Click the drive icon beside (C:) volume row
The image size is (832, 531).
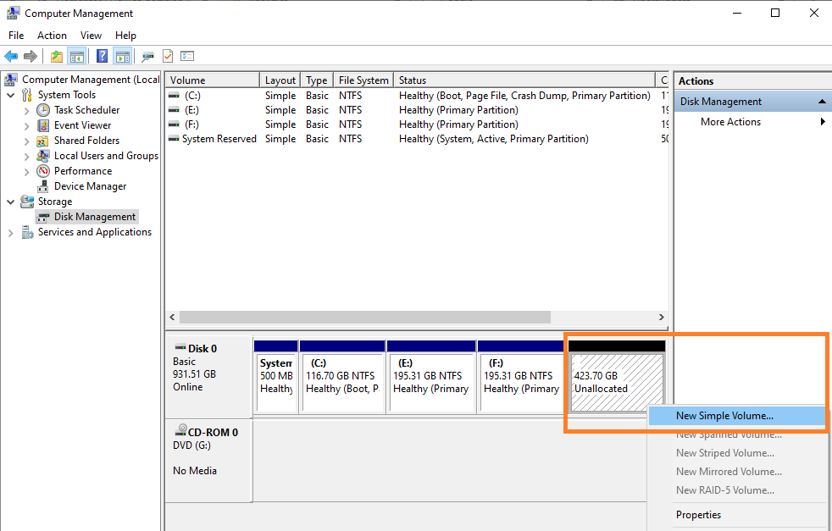point(174,96)
